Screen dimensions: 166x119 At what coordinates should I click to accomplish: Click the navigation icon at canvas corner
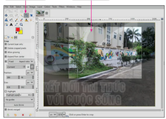coord(162,110)
